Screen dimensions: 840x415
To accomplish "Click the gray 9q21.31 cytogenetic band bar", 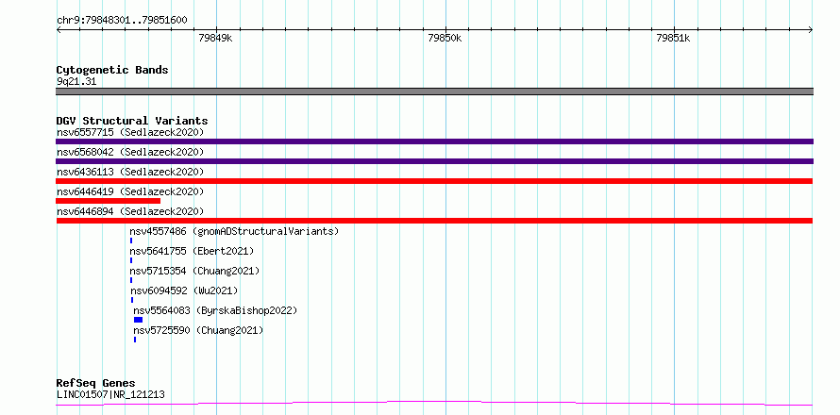I will point(434,91).
